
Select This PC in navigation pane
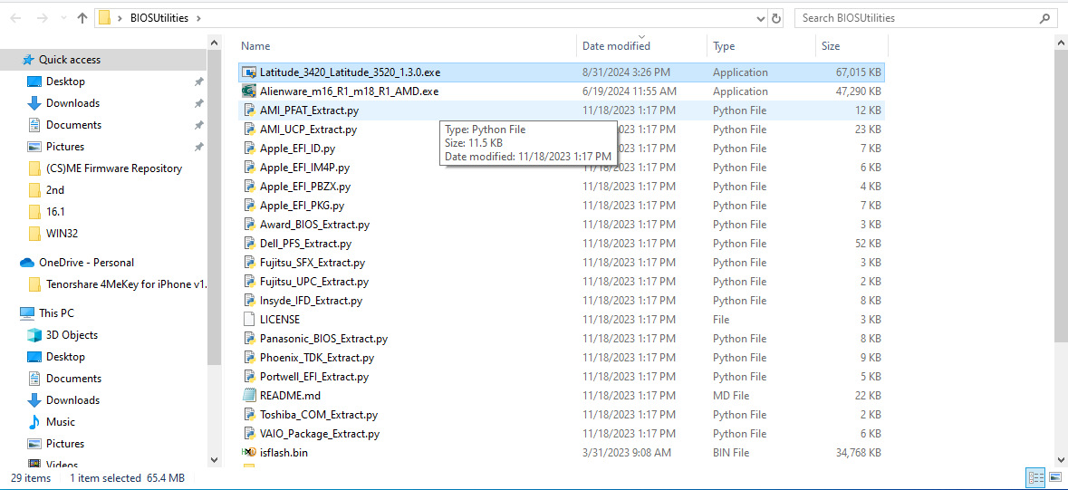[56, 313]
